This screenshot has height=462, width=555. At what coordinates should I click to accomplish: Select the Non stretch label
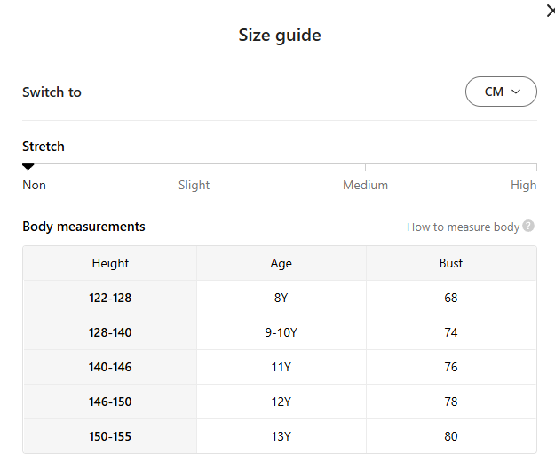(34, 185)
